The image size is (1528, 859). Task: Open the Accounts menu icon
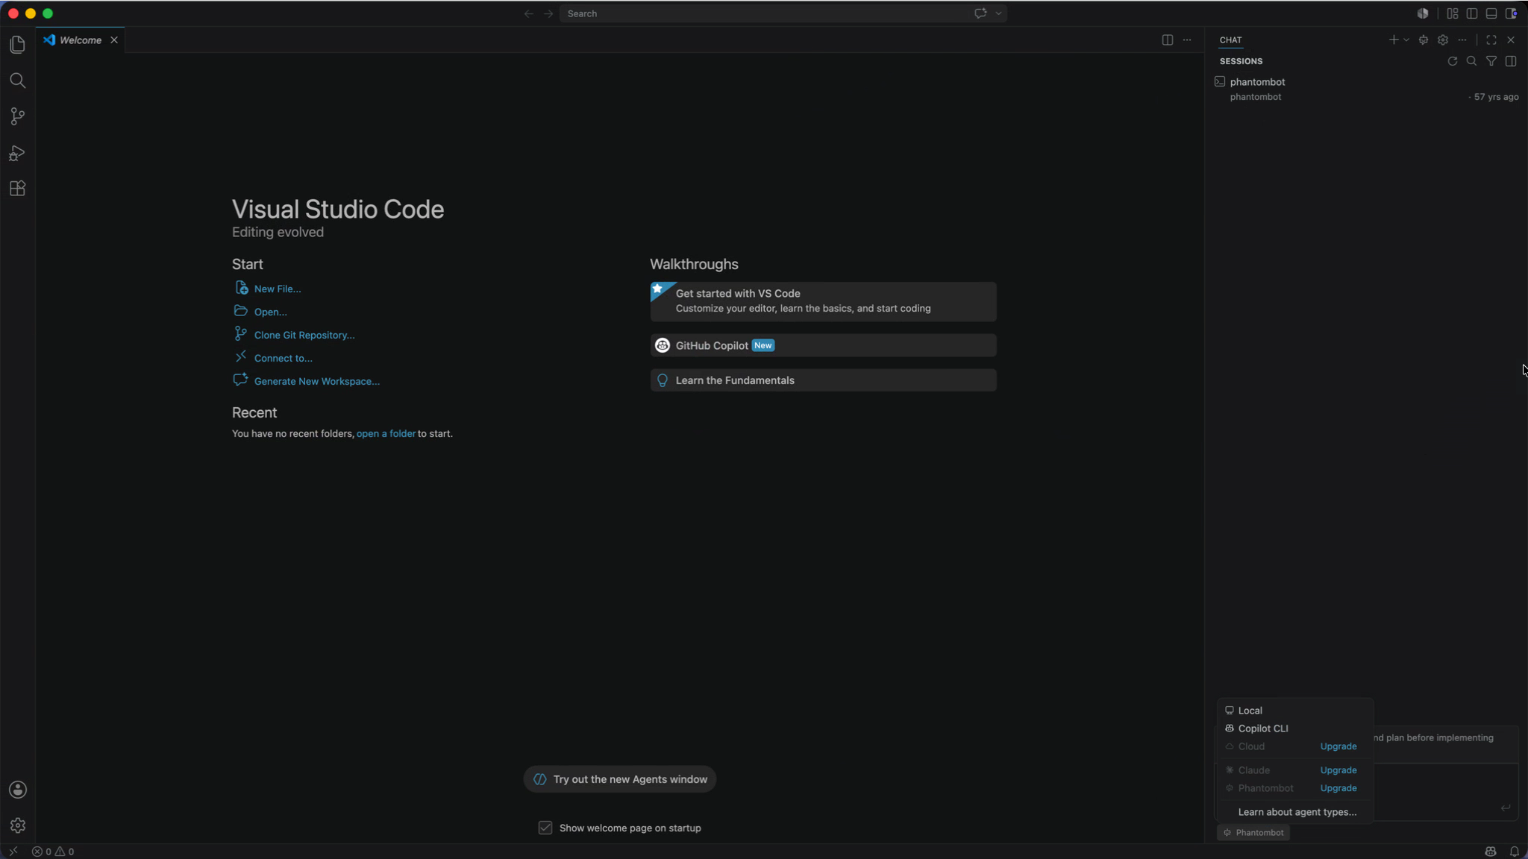point(18,790)
